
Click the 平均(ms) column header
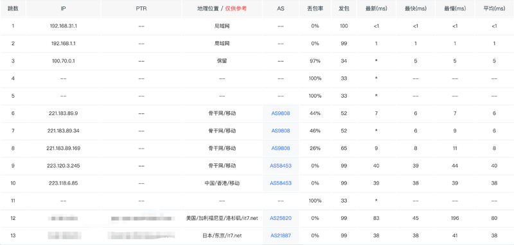pos(494,9)
